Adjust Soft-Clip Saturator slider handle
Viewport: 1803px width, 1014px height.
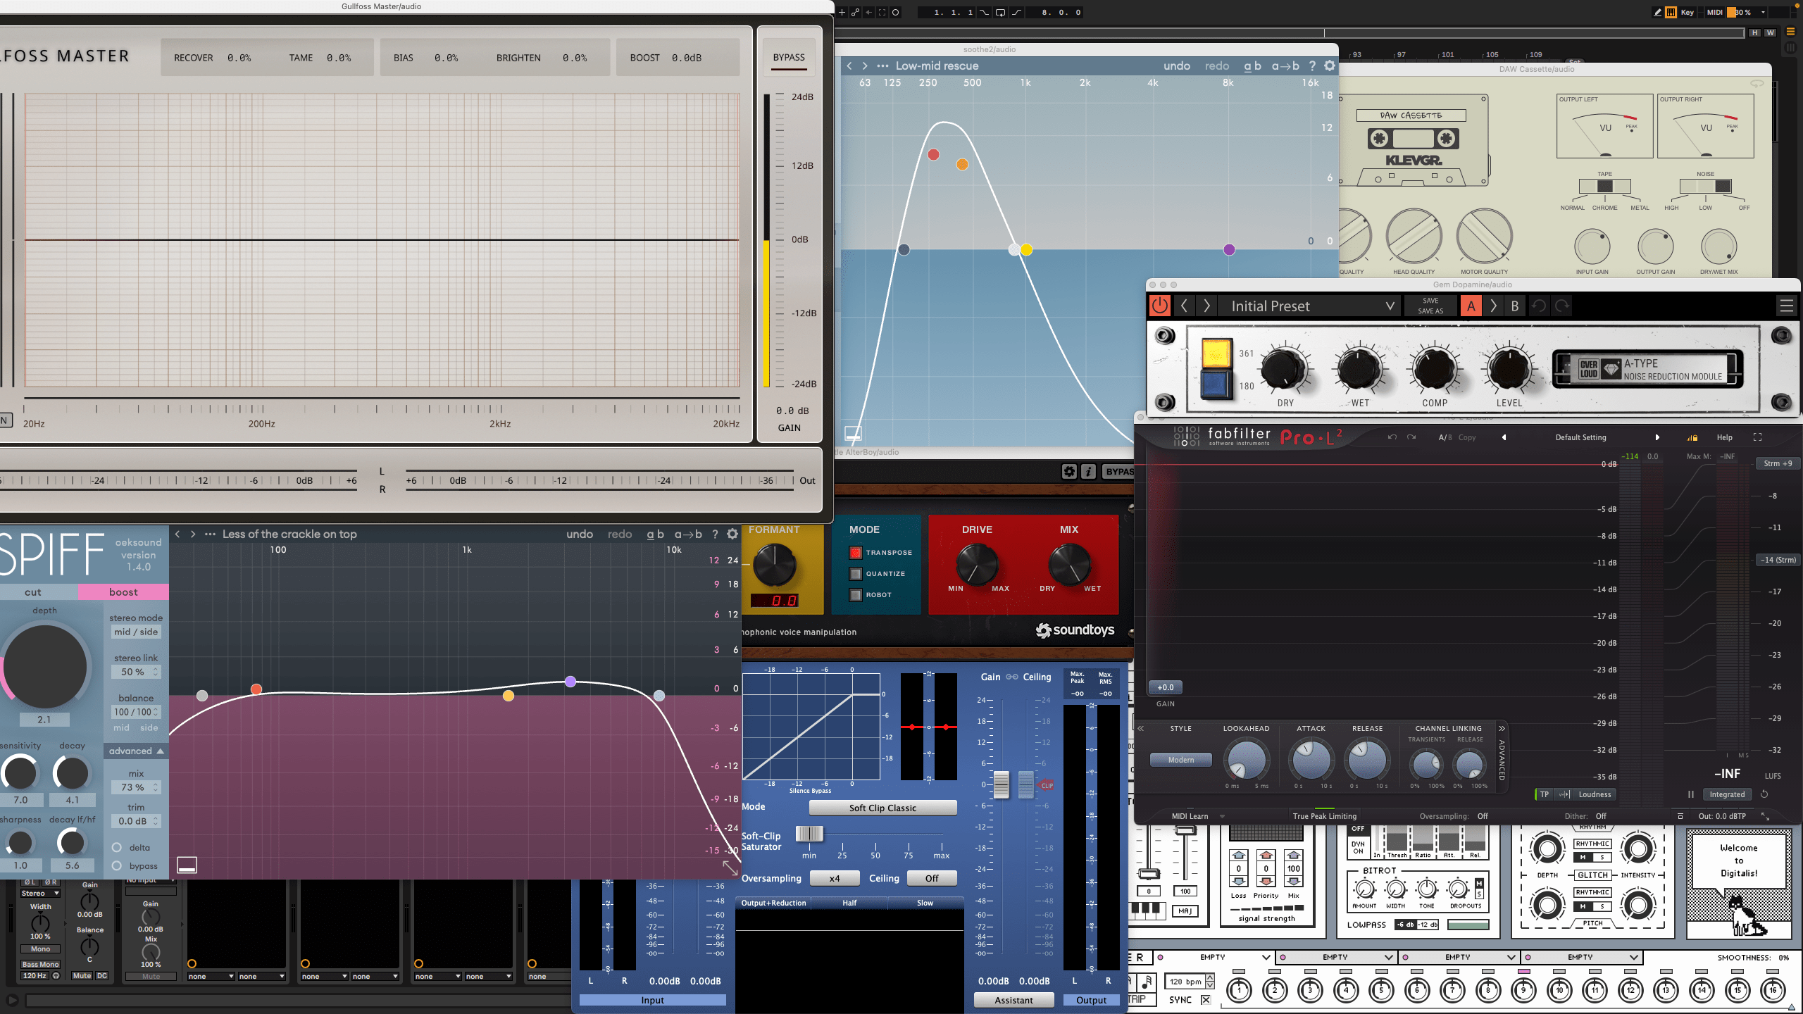809,834
